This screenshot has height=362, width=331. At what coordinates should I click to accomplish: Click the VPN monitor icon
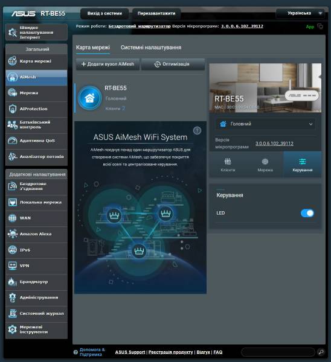click(x=13, y=265)
